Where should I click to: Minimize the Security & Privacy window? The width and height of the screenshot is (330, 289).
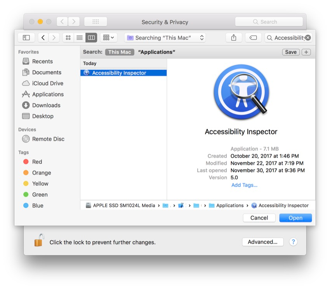click(40, 22)
